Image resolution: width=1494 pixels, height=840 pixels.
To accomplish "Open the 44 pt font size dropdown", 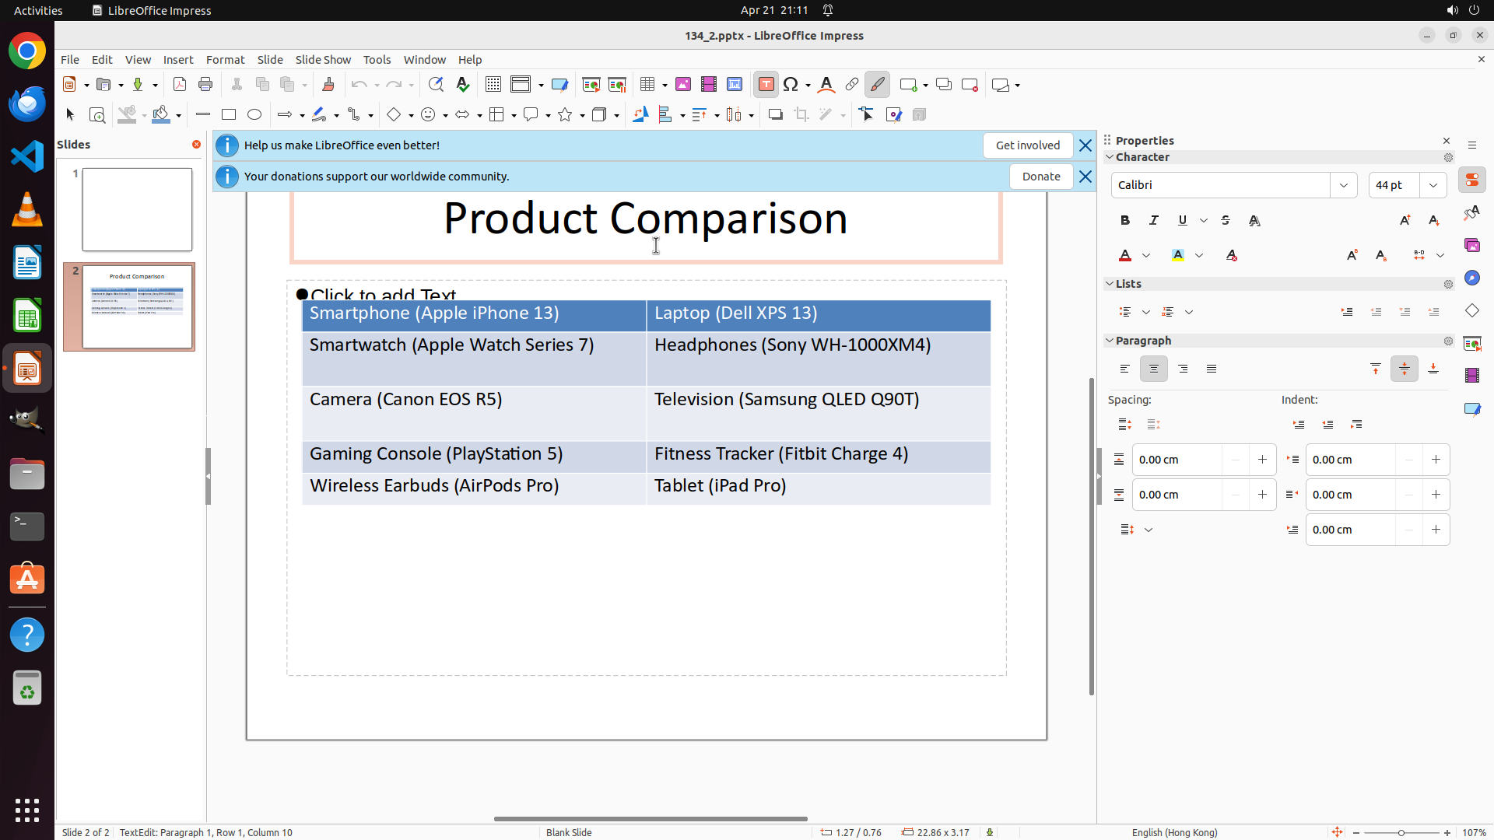I will [x=1433, y=185].
